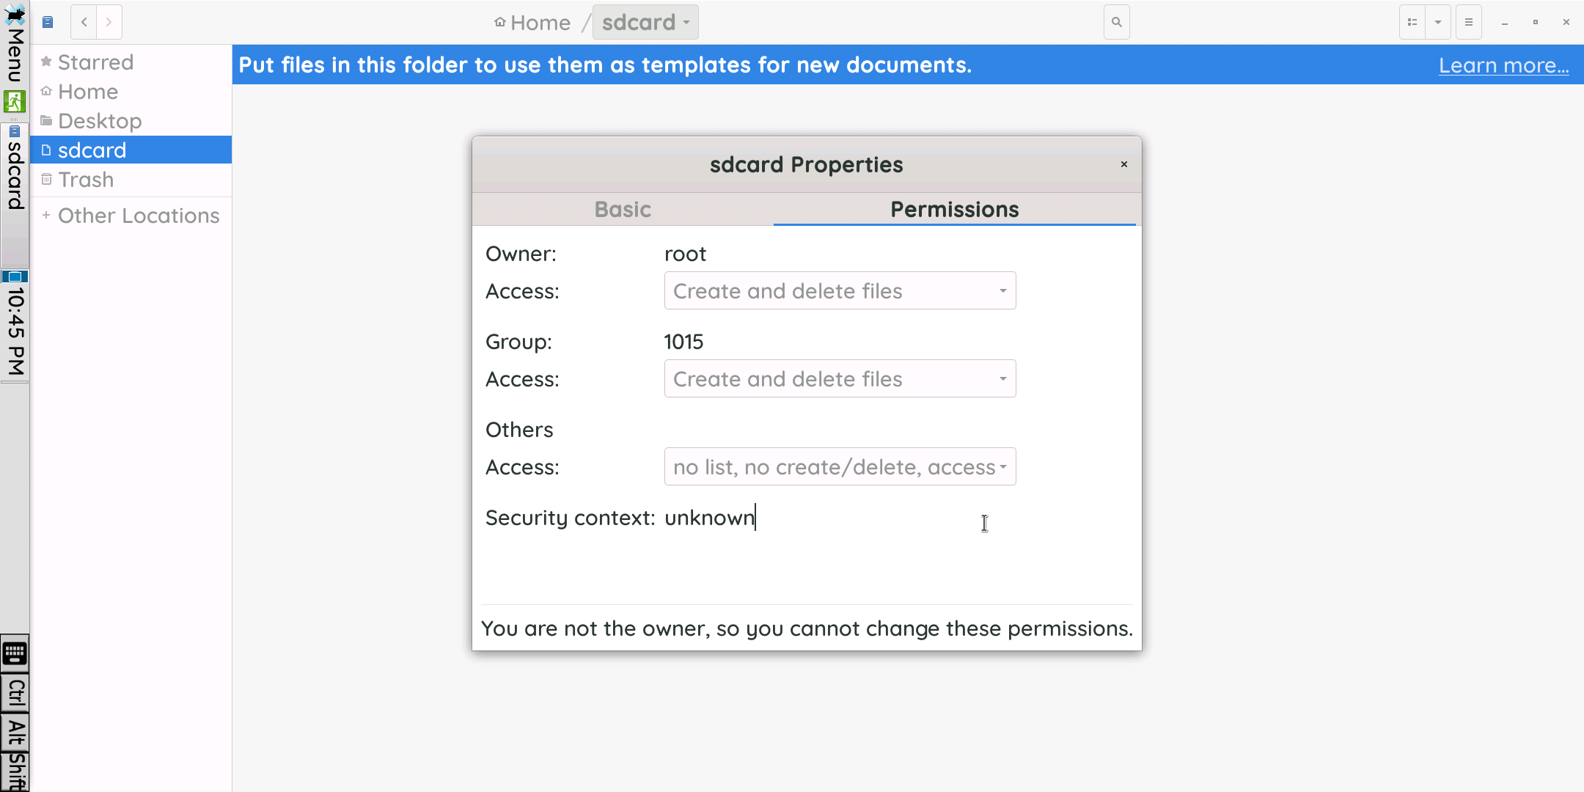Open the Others access dropdown
This screenshot has width=1584, height=792.
click(840, 467)
